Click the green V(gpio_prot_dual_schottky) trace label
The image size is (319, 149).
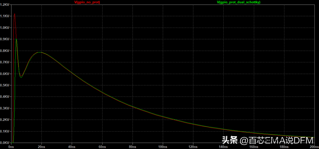[239, 2]
